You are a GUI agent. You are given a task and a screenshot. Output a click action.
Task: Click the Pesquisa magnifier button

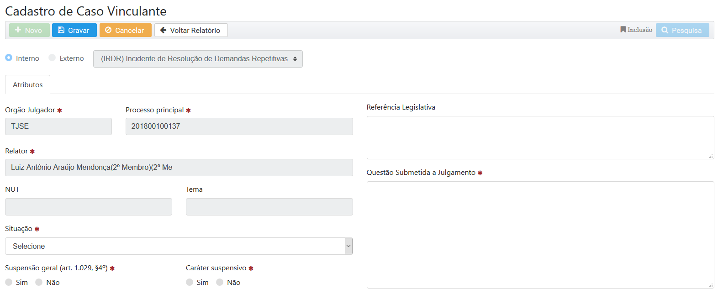click(682, 30)
